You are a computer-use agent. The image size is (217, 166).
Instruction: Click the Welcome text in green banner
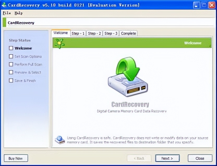(x=193, y=43)
